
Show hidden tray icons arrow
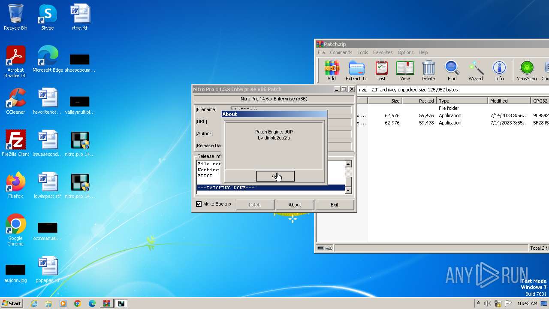(478, 303)
